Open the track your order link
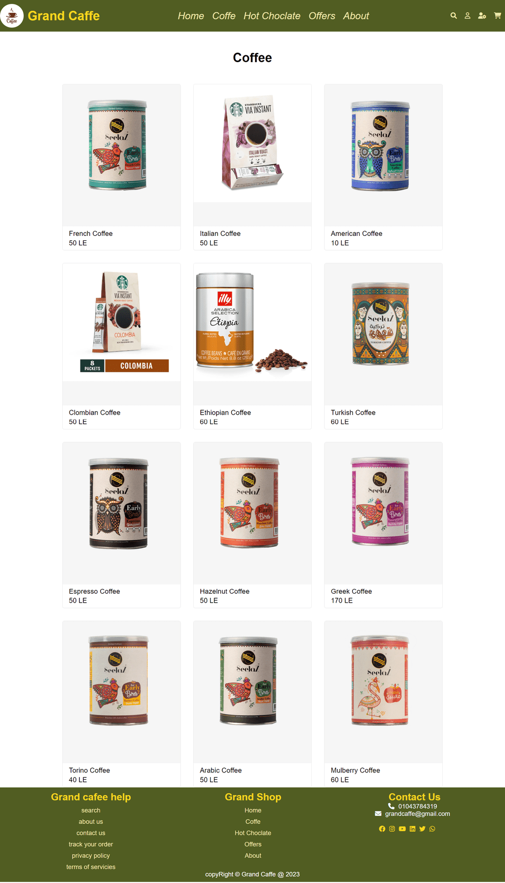 [91, 845]
